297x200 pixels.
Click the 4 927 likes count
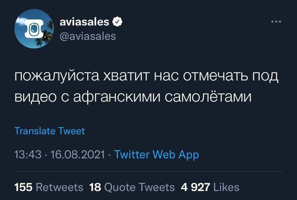click(195, 187)
